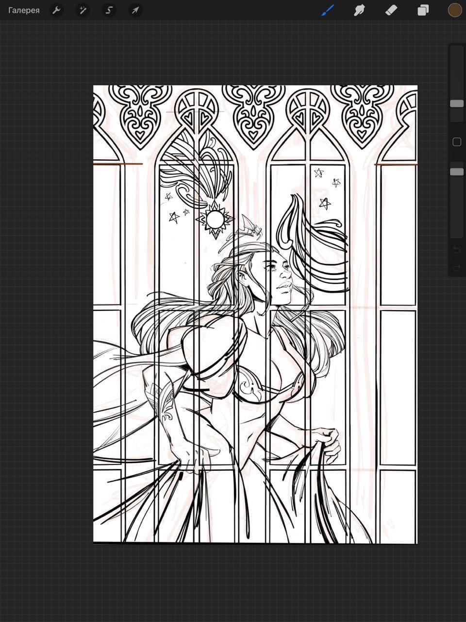
Task: Select the Eraser tool
Action: click(391, 10)
